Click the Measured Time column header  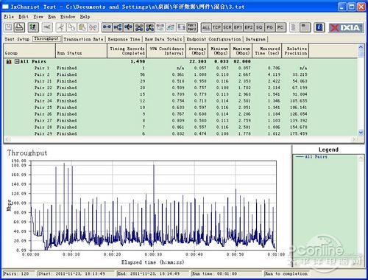click(x=267, y=51)
